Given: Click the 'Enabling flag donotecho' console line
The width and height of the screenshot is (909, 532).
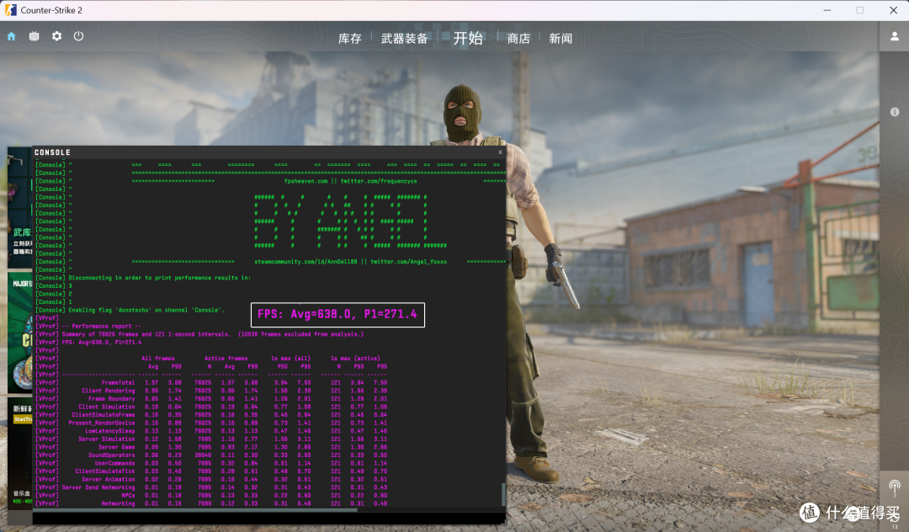Looking at the screenshot, I should 146,310.
